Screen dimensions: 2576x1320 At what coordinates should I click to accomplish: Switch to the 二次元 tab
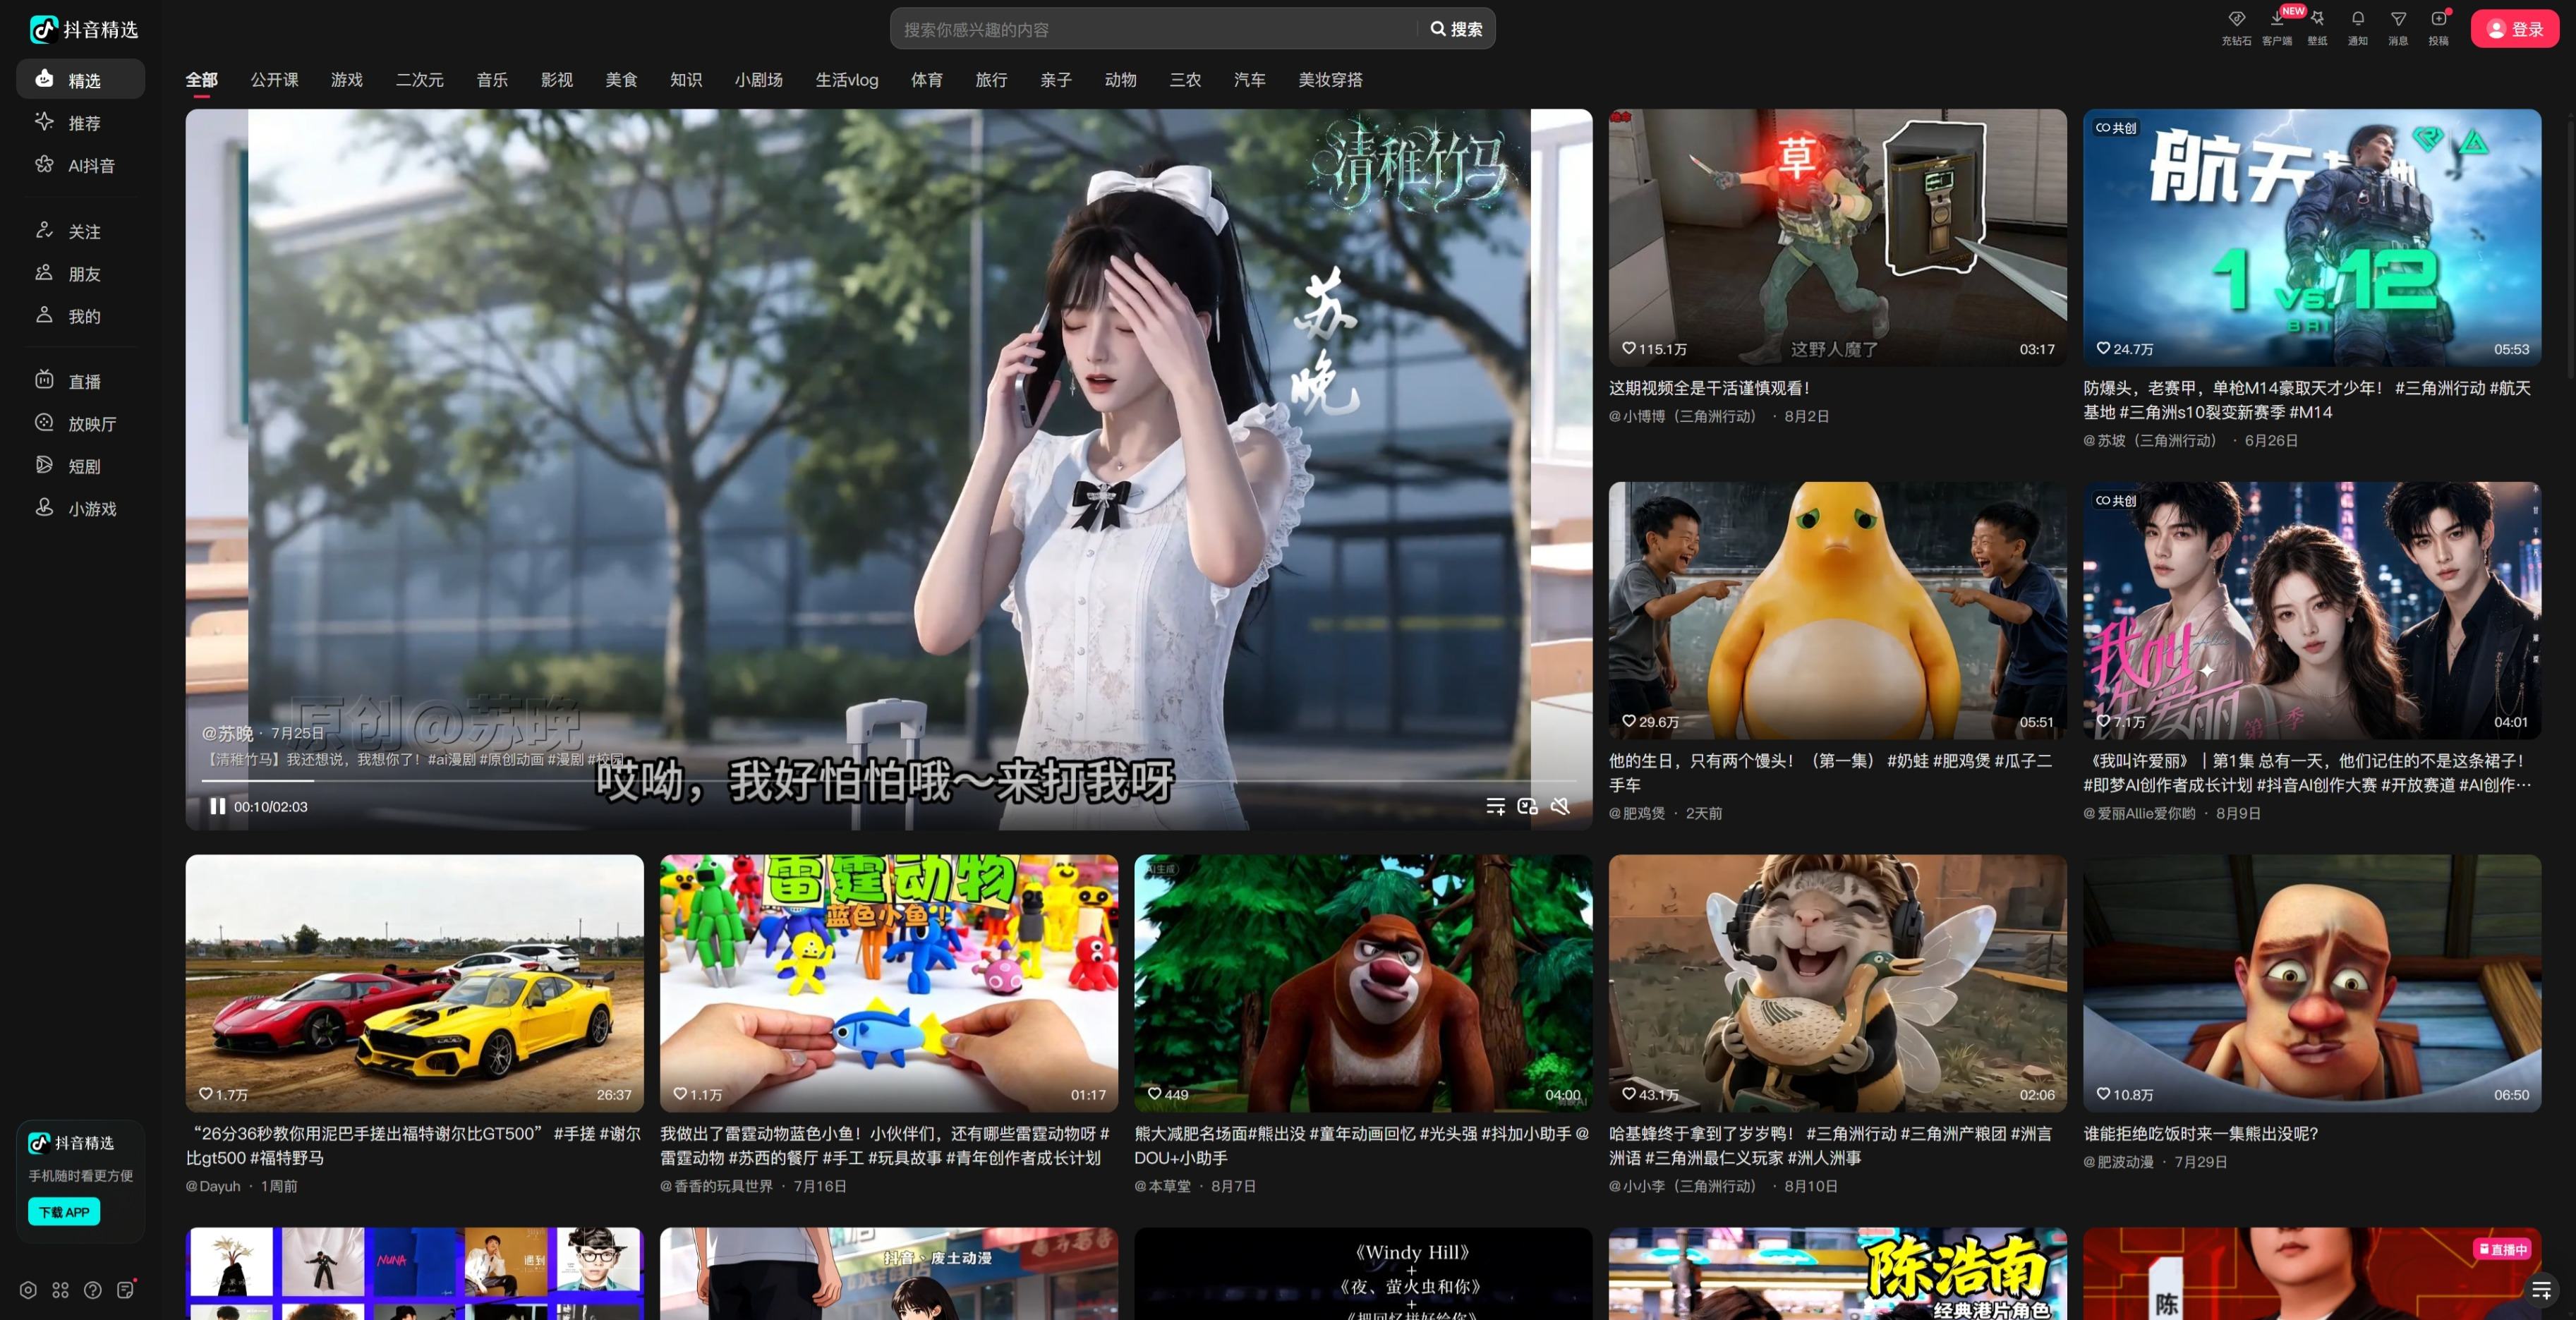pyautogui.click(x=419, y=80)
